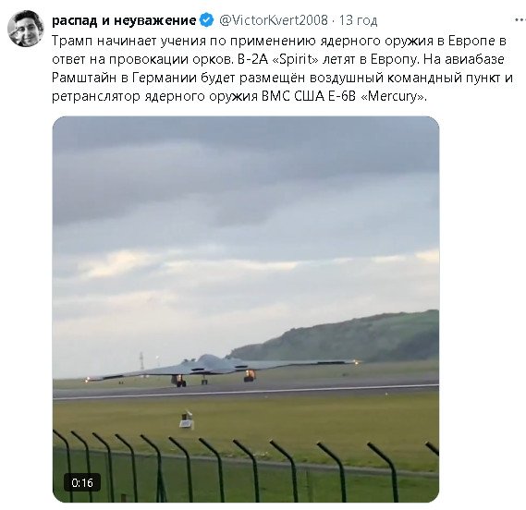Click the runway strip in the video
This screenshot has height=510, width=526.
[x=246, y=391]
